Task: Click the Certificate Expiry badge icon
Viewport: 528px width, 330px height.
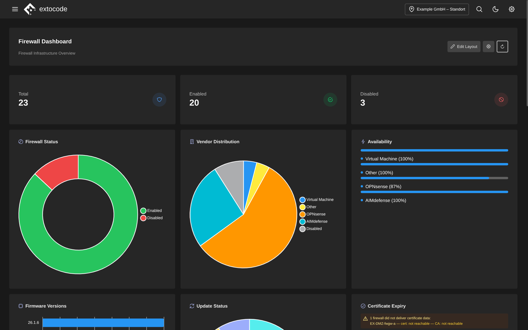Action: click(x=363, y=306)
